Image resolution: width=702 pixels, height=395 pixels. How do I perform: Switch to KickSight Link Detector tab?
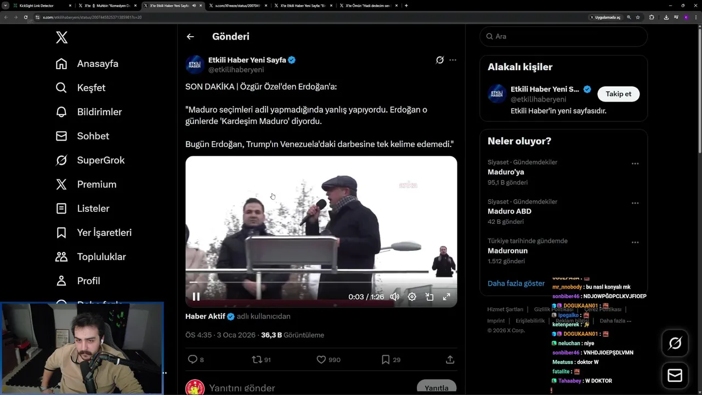tap(43, 5)
